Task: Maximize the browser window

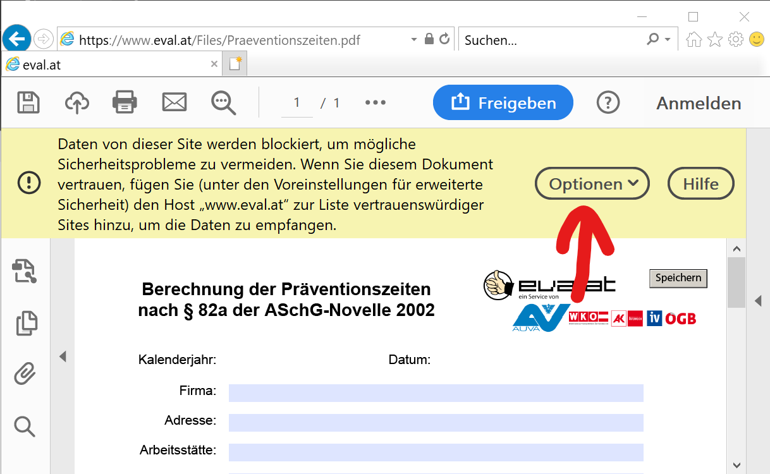Action: [x=694, y=17]
